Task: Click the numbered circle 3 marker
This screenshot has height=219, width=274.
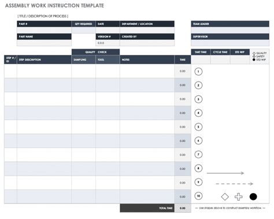Action: point(198,99)
